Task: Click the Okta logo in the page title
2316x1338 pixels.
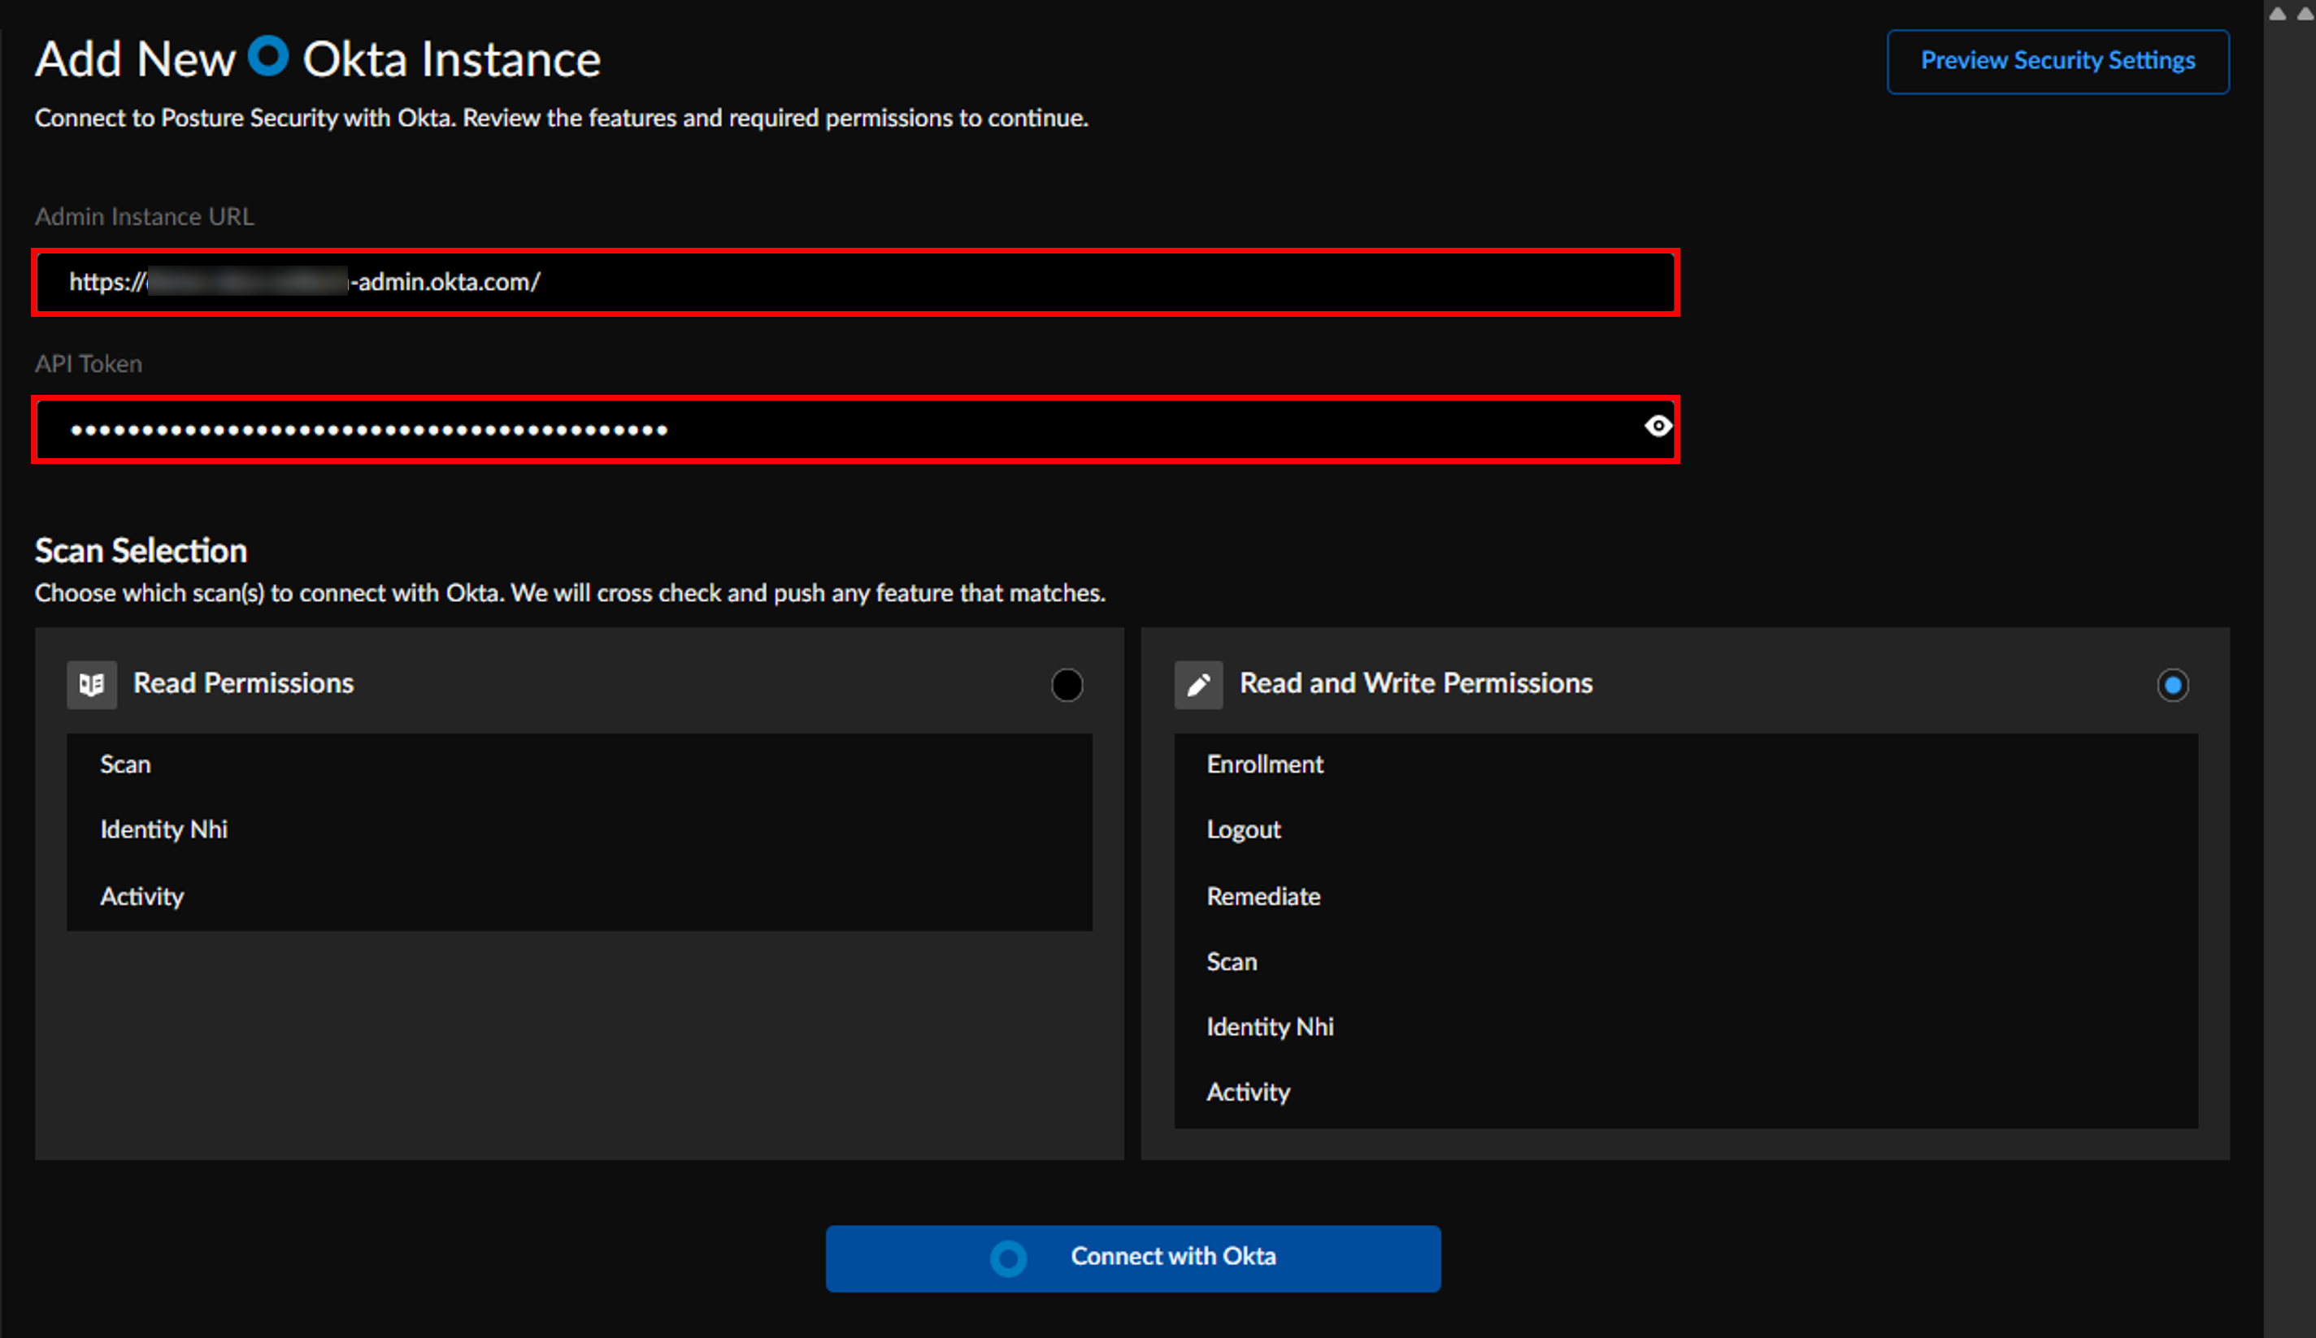Action: [x=268, y=56]
